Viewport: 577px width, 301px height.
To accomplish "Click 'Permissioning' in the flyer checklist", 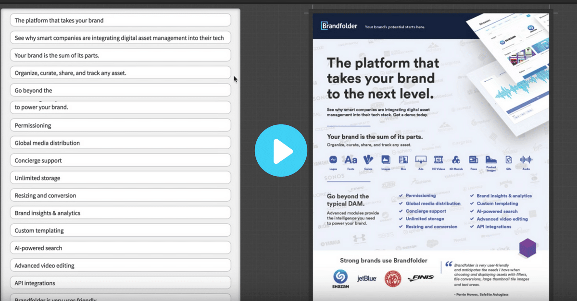I will click(x=421, y=196).
